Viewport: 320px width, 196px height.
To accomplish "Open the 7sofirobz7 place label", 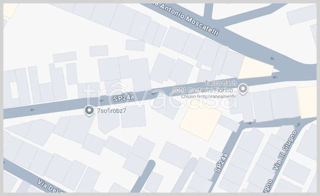I will pos(112,111).
